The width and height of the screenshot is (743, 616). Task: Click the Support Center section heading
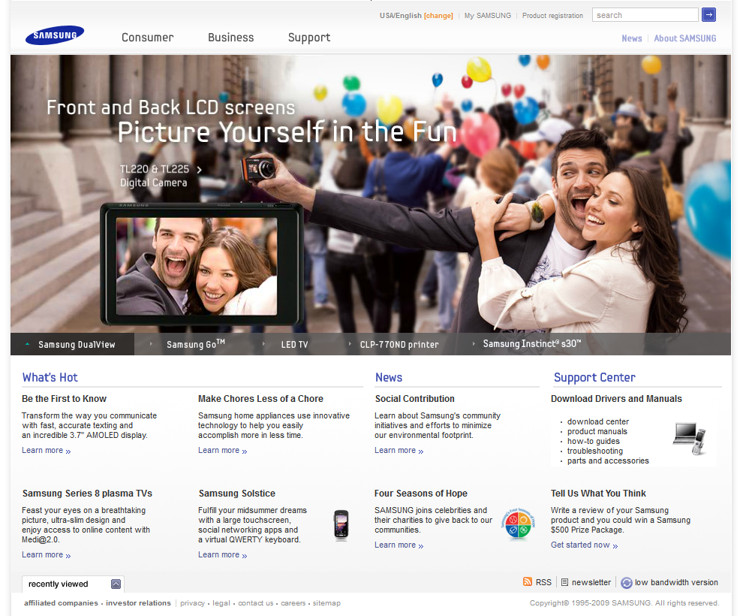click(x=594, y=378)
